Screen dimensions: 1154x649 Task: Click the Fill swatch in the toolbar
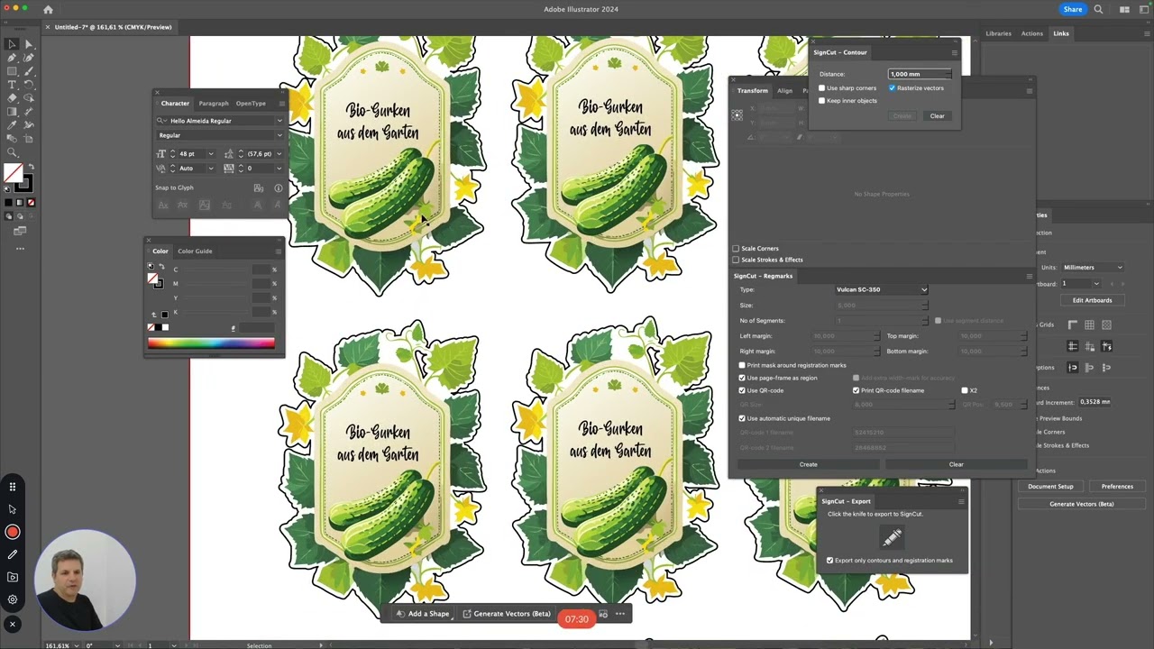click(x=14, y=174)
